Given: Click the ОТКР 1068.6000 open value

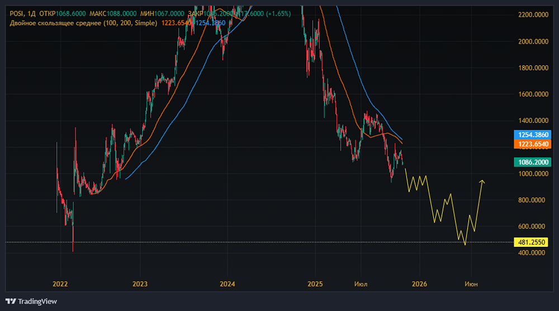Looking at the screenshot, I should (63, 13).
